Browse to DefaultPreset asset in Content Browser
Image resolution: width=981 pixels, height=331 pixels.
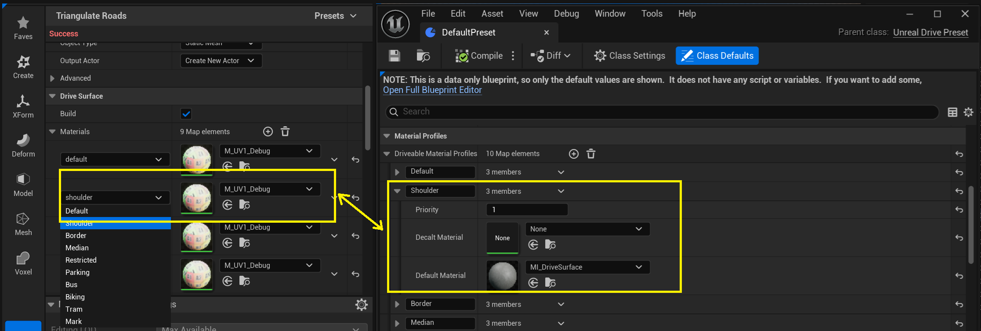423,56
